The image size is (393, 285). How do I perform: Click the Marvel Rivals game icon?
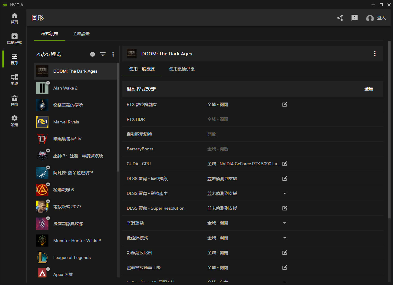[x=42, y=122]
